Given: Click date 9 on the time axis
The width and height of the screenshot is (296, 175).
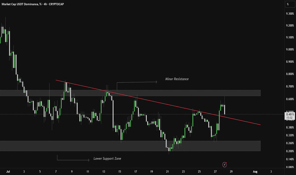Looking at the screenshot, I should (x=72, y=171).
